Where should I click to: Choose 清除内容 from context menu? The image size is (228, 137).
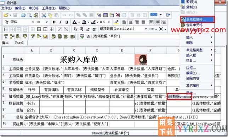pos(193,78)
